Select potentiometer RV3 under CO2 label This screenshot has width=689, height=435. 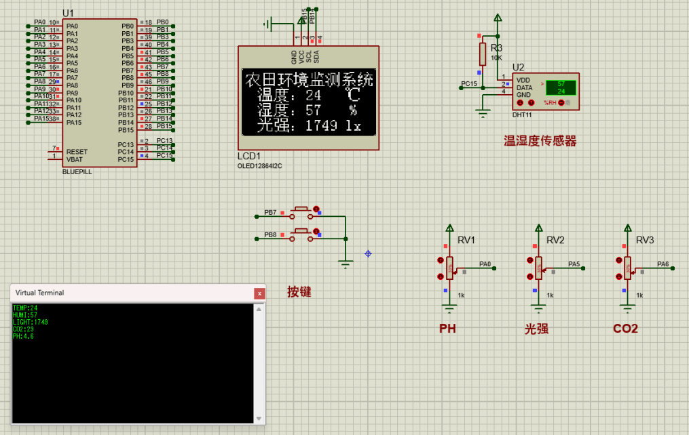point(627,268)
